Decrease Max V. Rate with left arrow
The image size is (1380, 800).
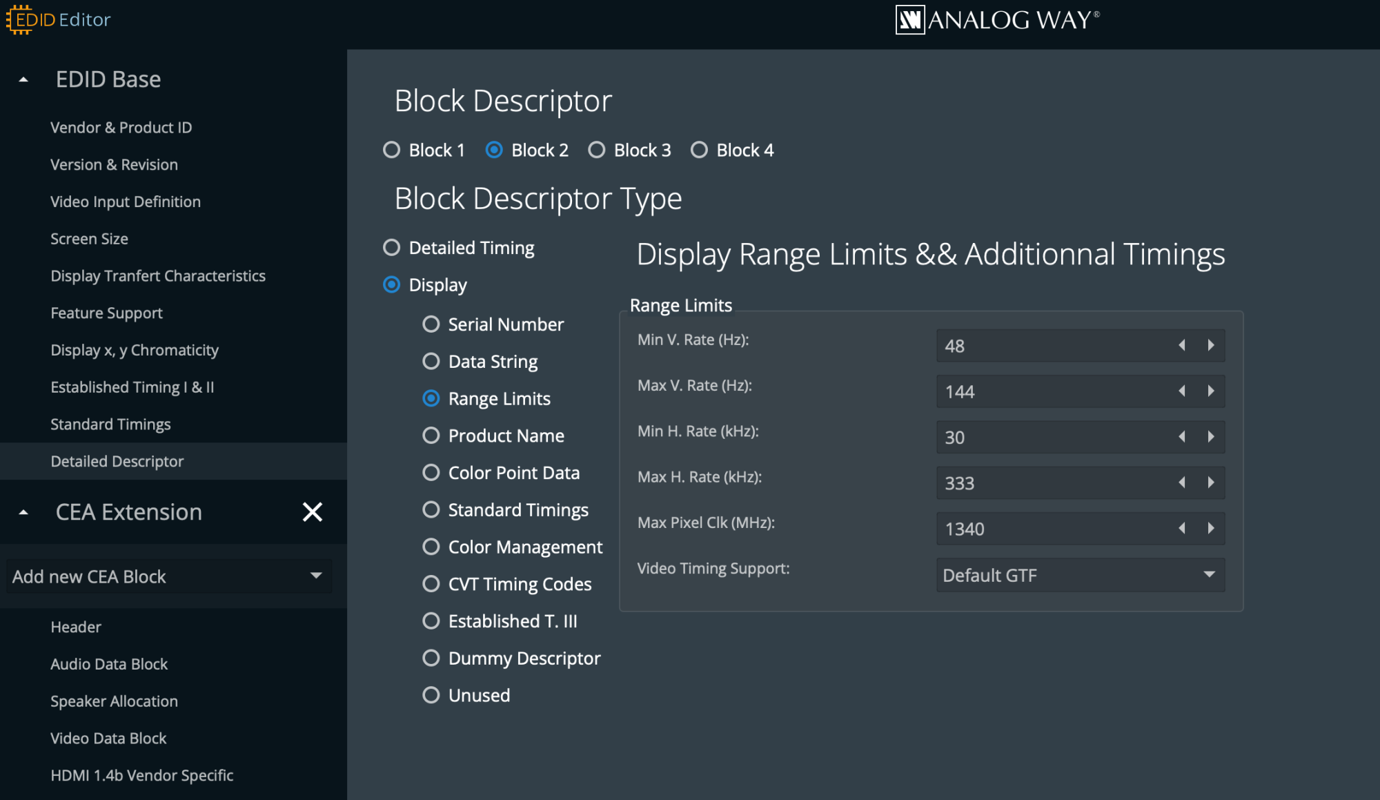point(1182,391)
